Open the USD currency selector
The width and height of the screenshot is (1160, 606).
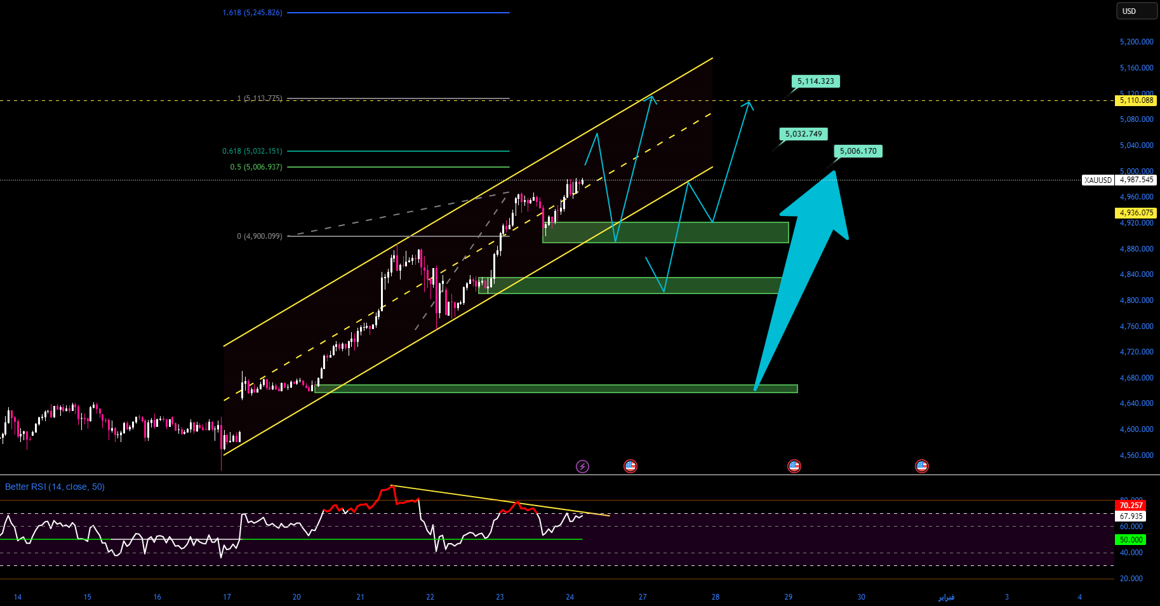point(1136,11)
